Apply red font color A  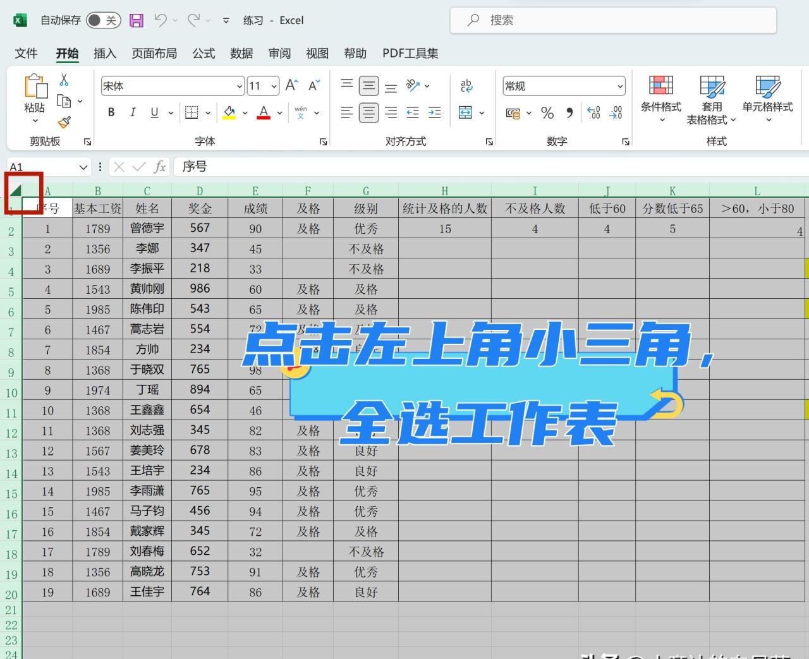click(x=264, y=112)
